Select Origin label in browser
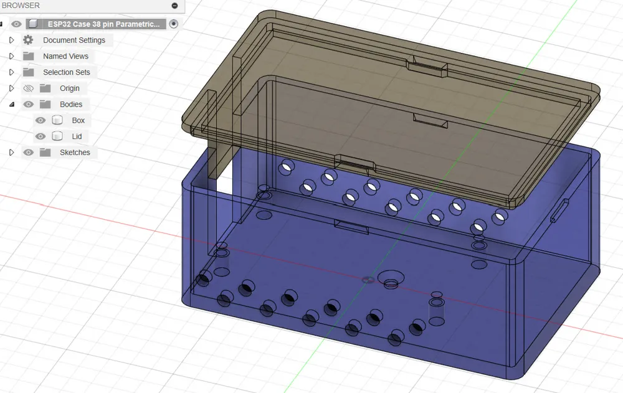Screen dimensions: 623x393 70,88
